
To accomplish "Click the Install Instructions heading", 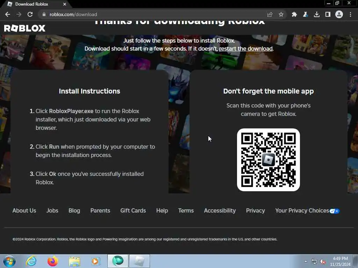I will [x=89, y=91].
